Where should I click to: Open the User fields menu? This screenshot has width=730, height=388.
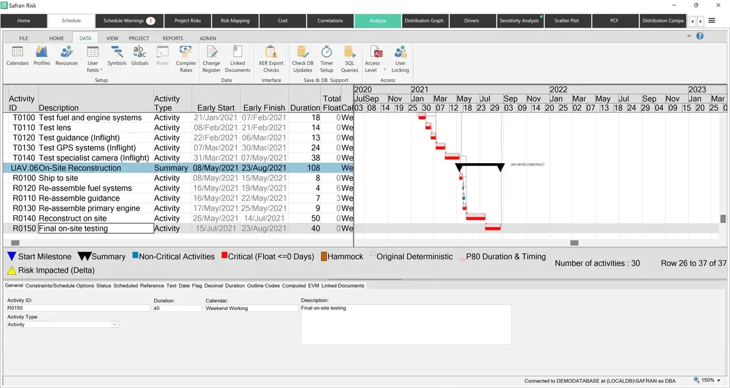pos(93,59)
